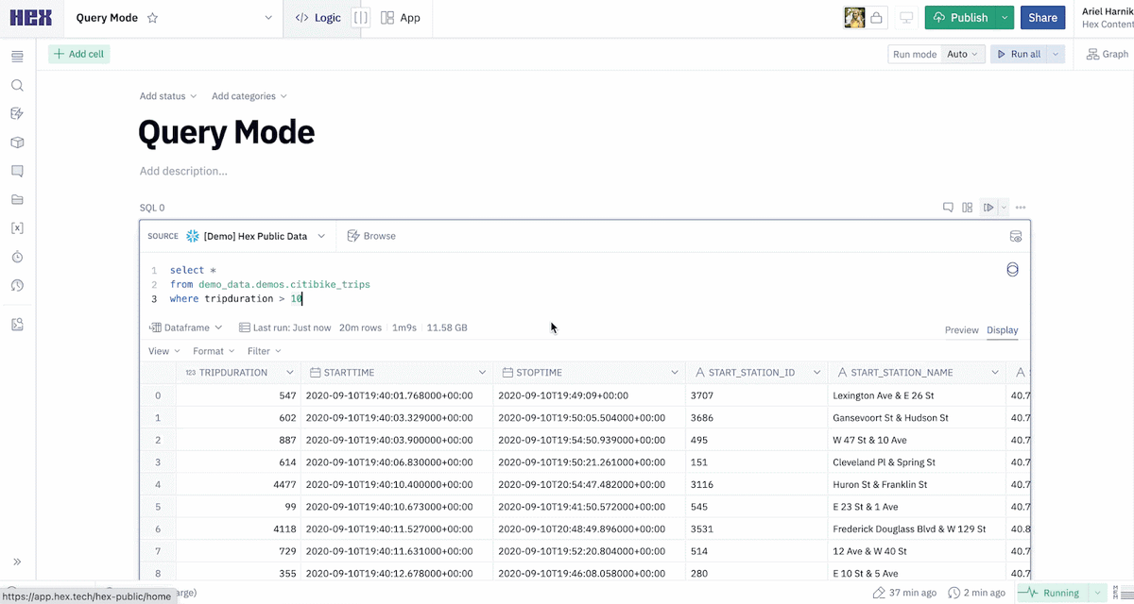Open the project title dropdown chevron
This screenshot has height=604, width=1134.
pos(268,18)
